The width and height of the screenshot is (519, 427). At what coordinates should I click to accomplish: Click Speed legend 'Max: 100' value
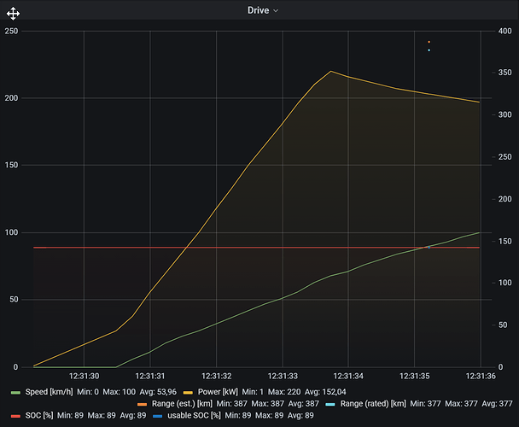click(120, 392)
